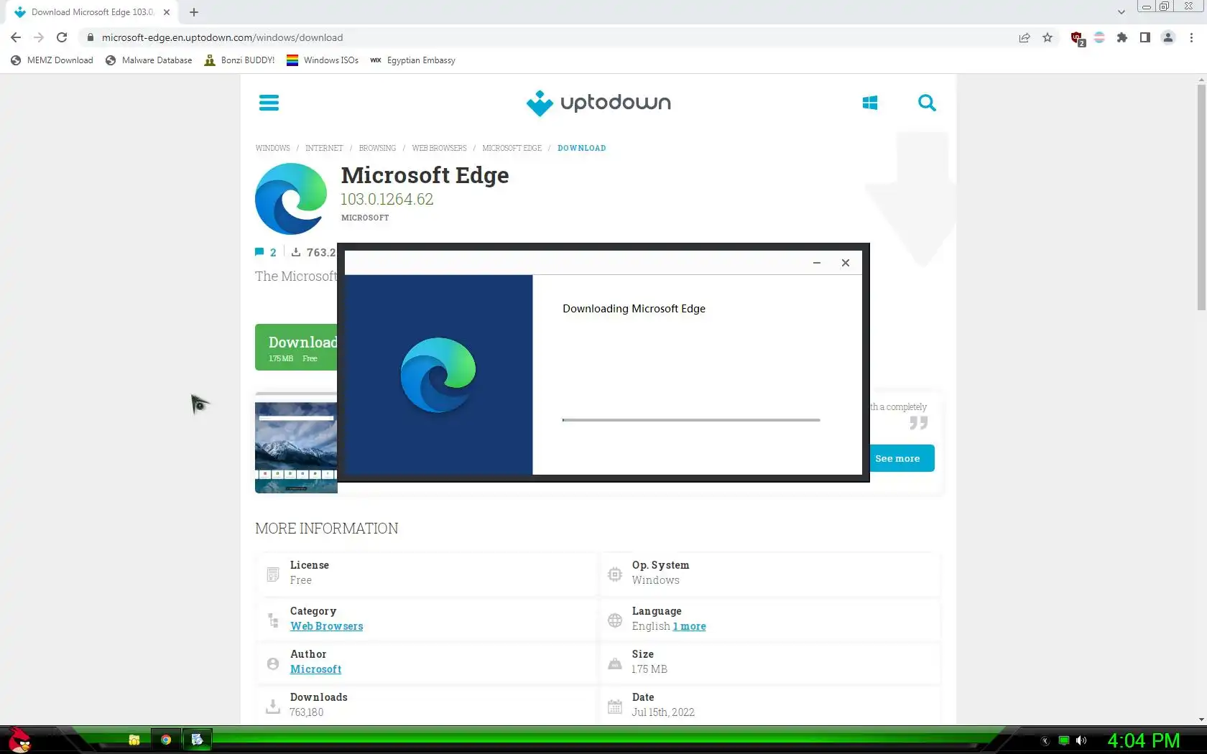The width and height of the screenshot is (1207, 754).
Task: Click the MICROSOFT developer label
Action: click(x=365, y=218)
